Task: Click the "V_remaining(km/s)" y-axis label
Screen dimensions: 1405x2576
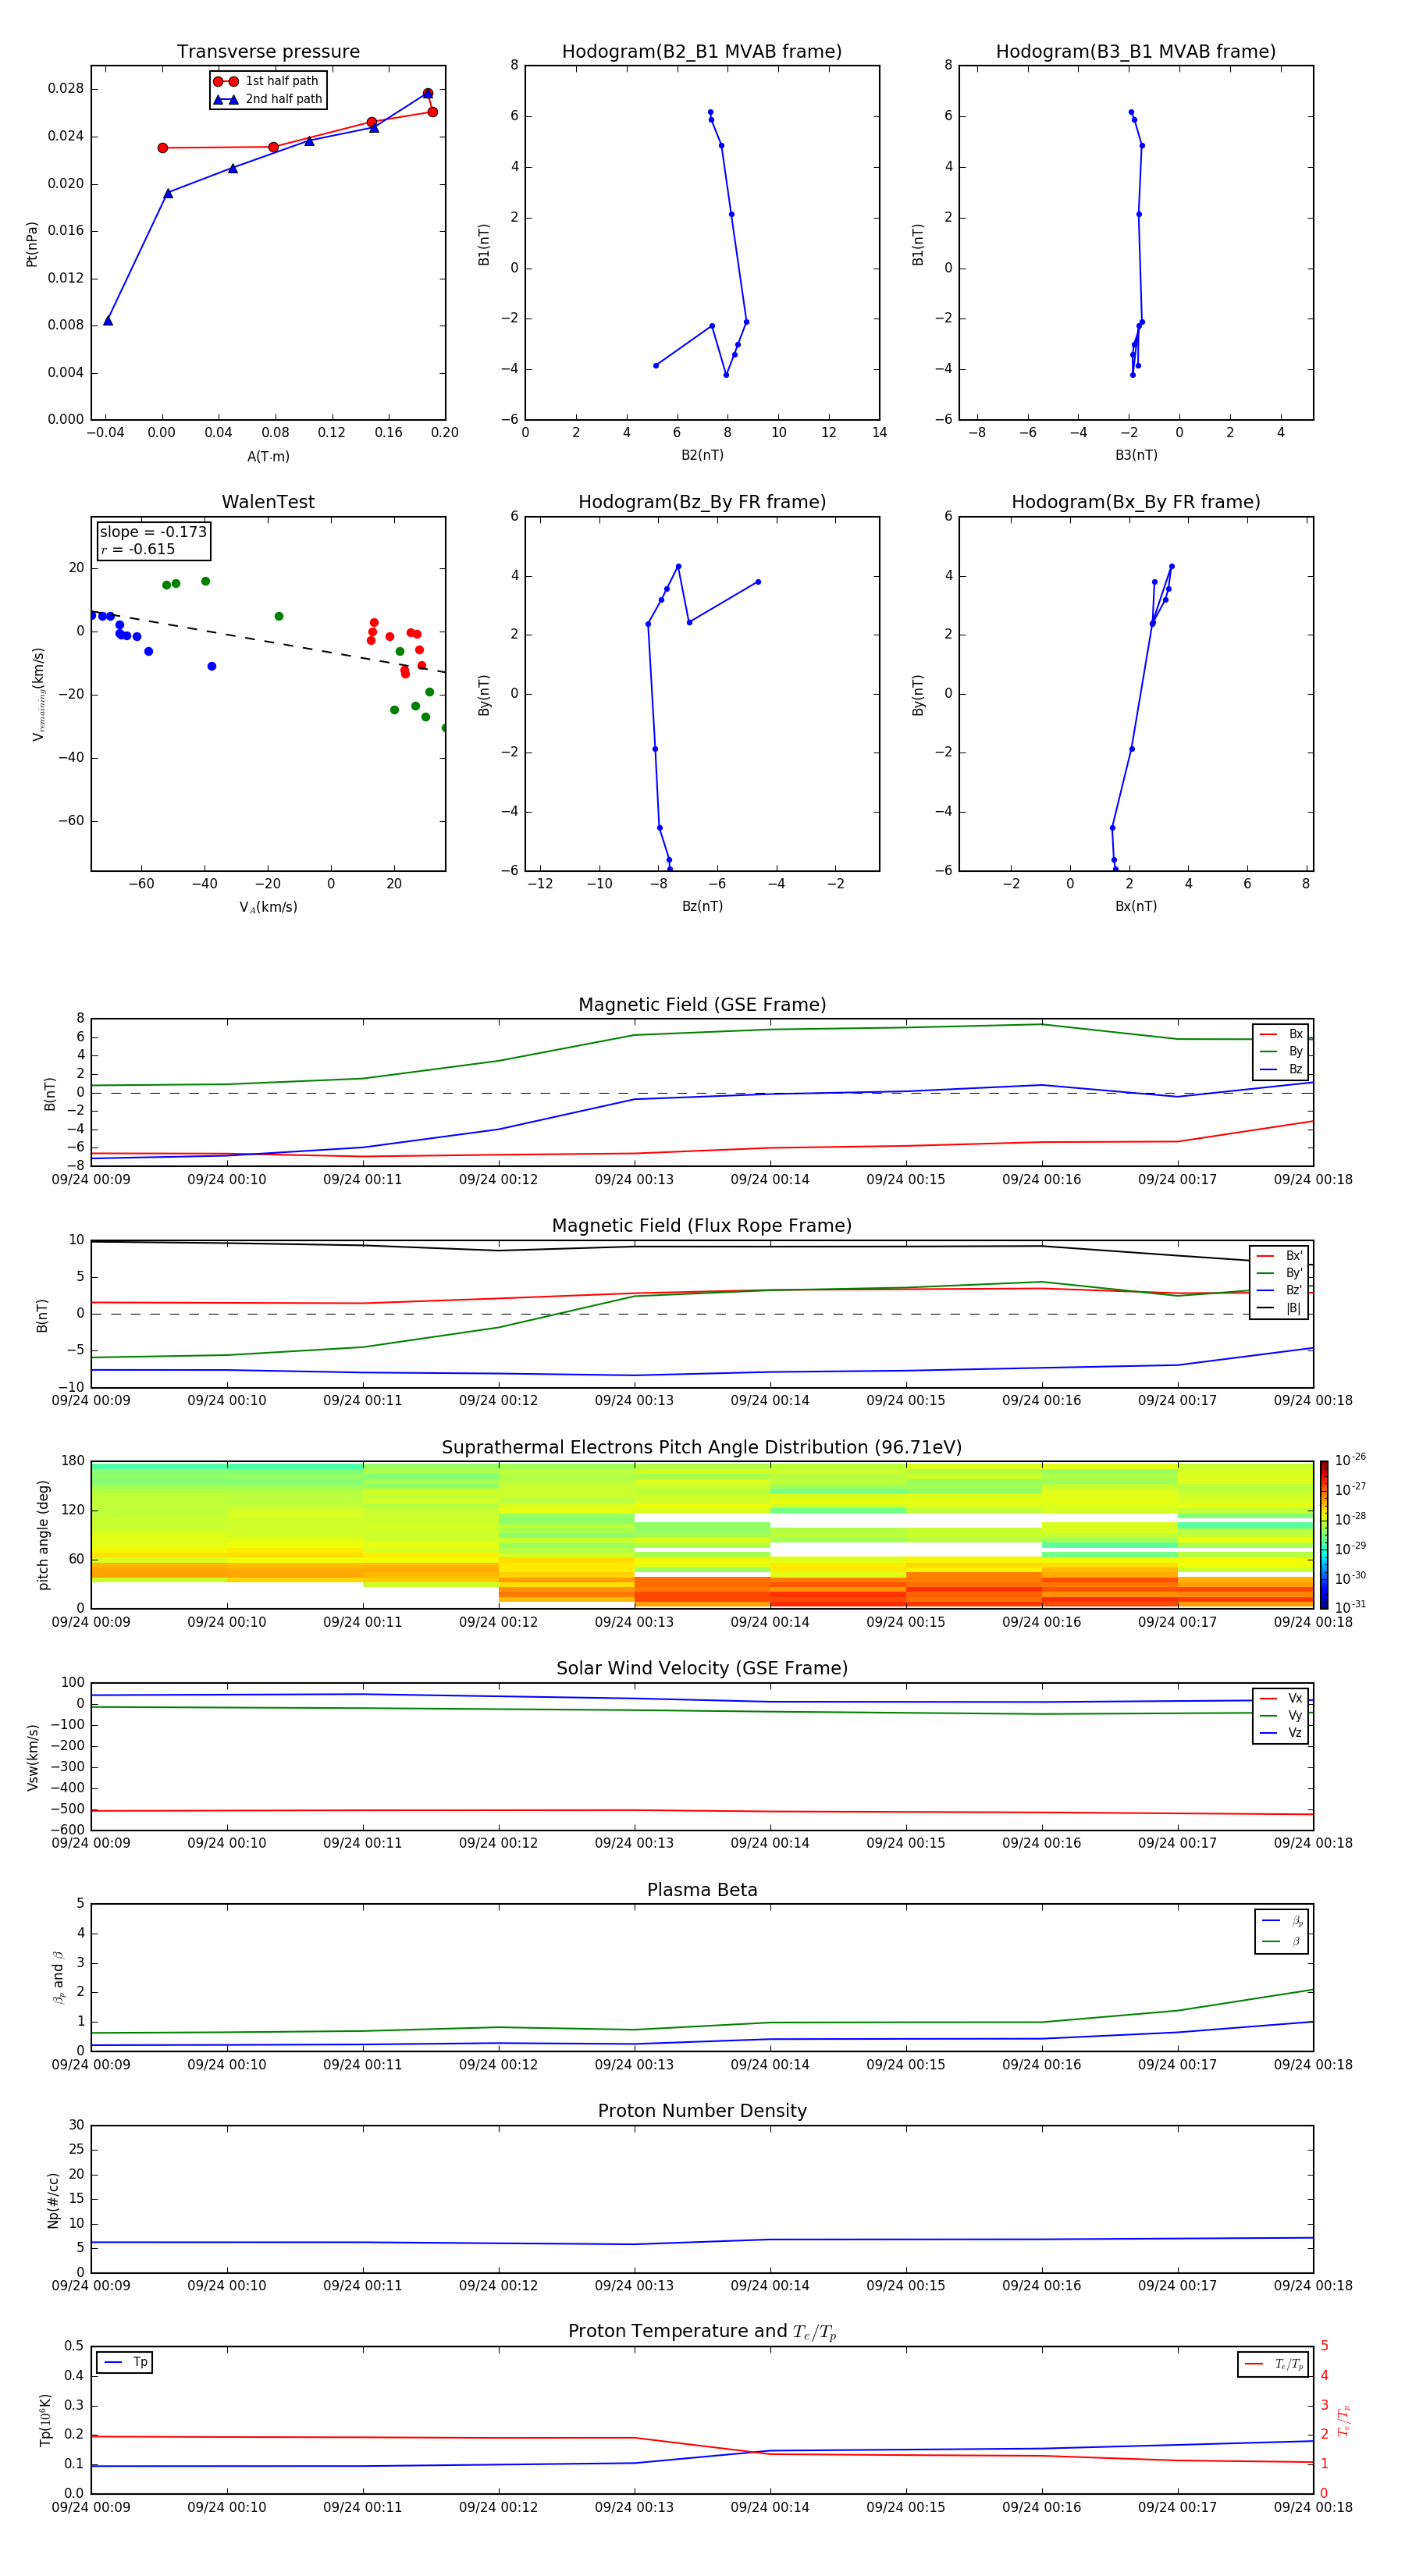Action: pyautogui.click(x=38, y=694)
